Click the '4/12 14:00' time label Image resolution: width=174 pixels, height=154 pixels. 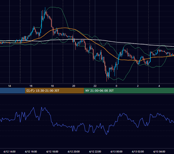tap(9, 151)
